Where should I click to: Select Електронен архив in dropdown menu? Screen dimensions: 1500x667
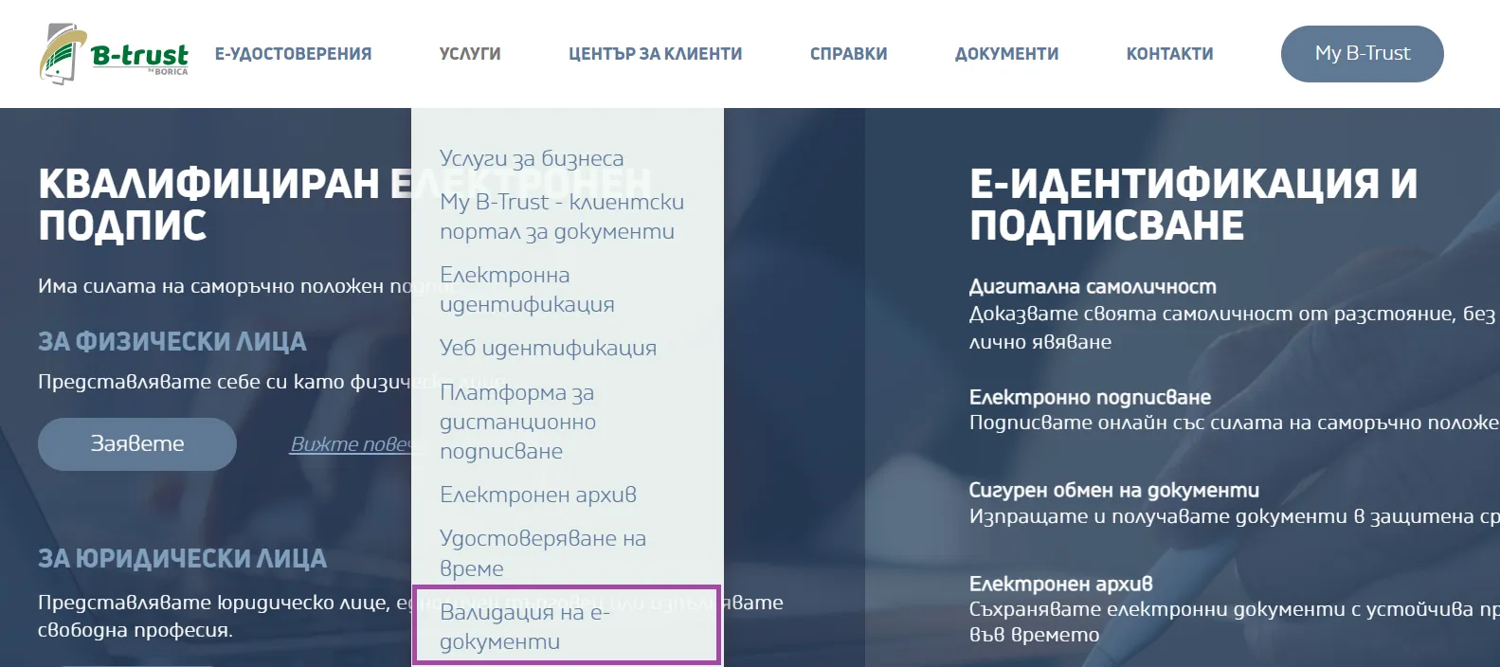click(x=538, y=495)
